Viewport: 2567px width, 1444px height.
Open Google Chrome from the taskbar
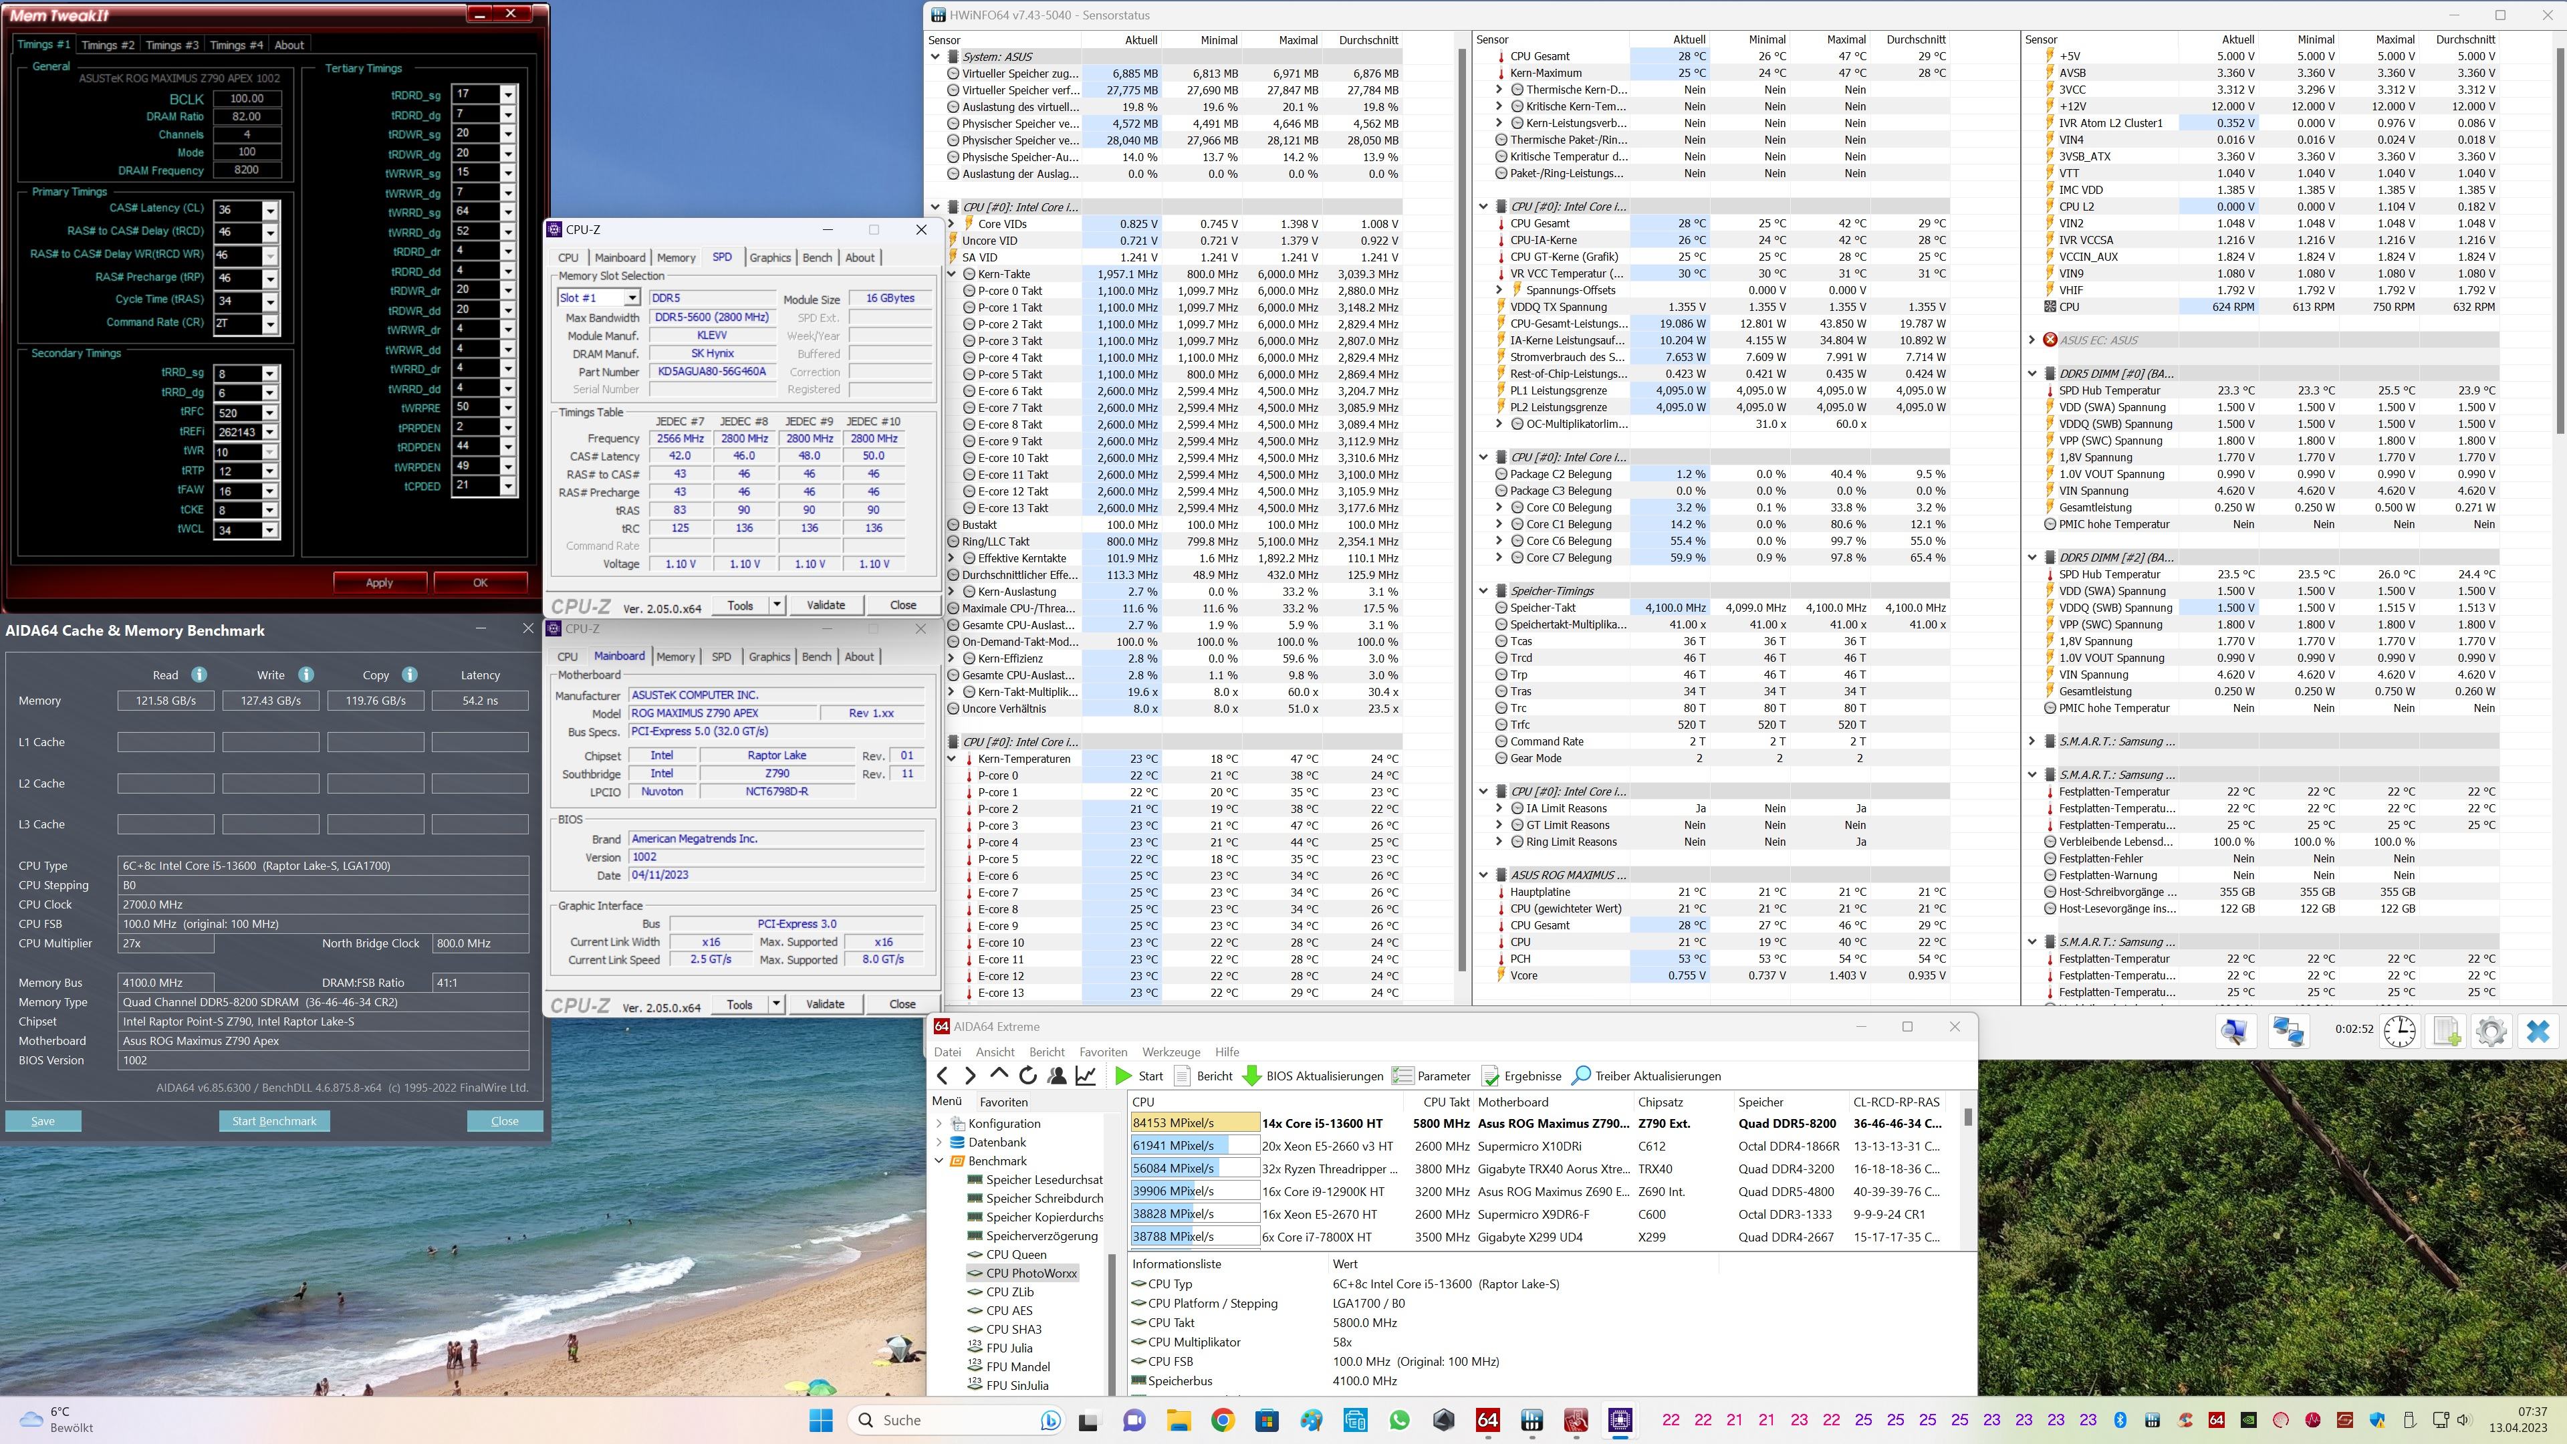(1223, 1420)
